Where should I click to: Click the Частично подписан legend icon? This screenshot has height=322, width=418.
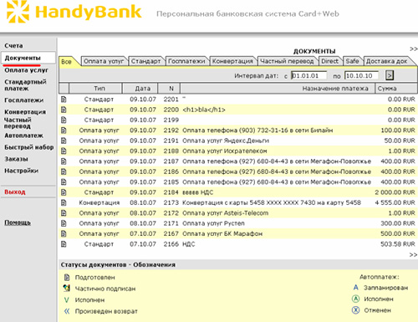(67, 289)
